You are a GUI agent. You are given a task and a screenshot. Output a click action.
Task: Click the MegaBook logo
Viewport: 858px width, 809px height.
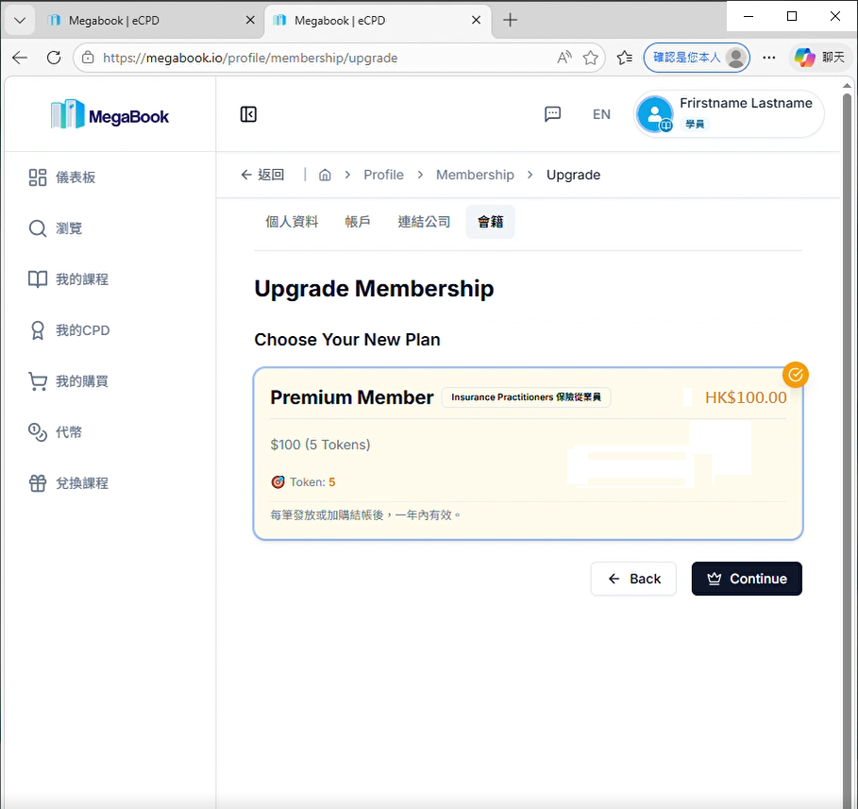click(109, 114)
